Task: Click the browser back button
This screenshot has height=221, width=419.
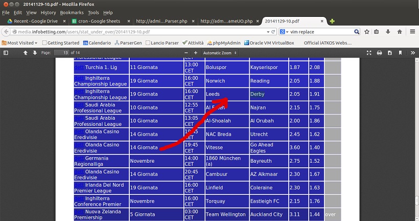Action: pos(6,32)
